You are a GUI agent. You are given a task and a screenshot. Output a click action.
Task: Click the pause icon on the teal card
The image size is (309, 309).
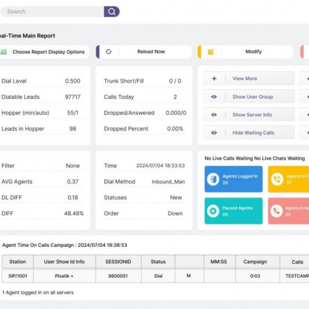coord(213,211)
